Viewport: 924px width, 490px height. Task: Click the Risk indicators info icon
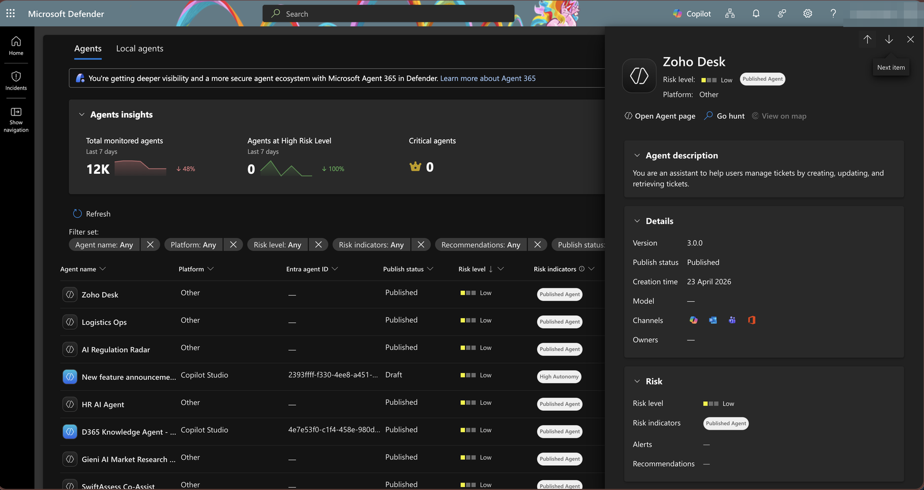coord(582,269)
